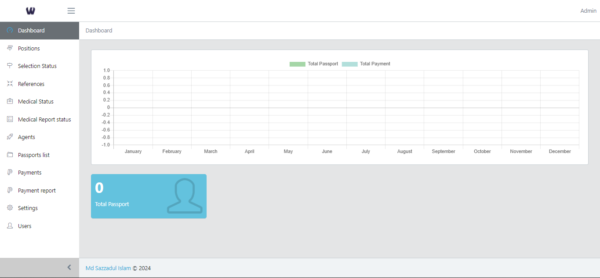Click the W logo in the header
600x278 pixels.
(30, 11)
